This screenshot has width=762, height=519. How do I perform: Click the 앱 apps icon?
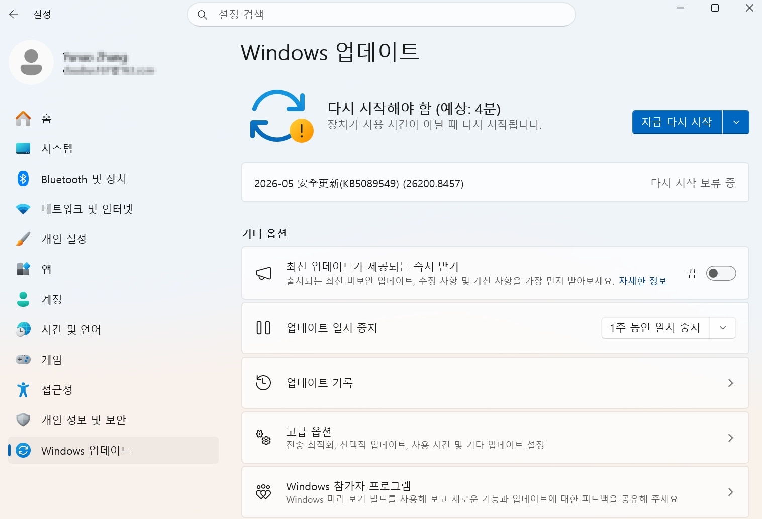click(x=23, y=269)
